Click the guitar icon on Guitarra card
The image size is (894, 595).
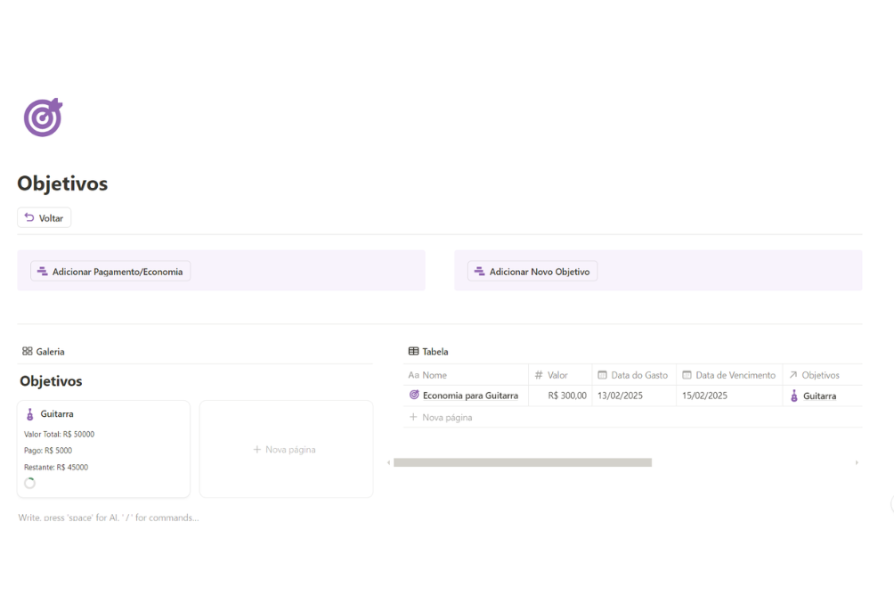click(29, 414)
